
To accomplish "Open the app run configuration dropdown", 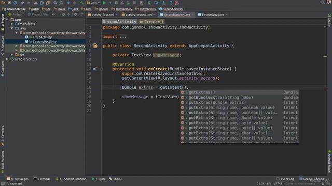I will (93, 3).
